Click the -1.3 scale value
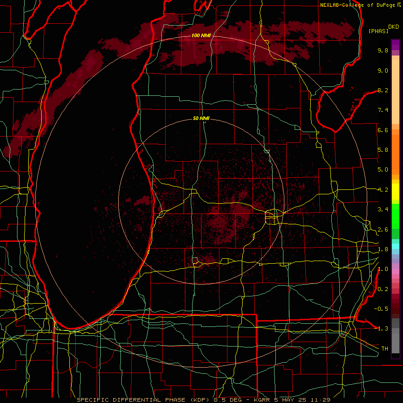Image resolution: width=403 pixels, height=403 pixels. click(381, 329)
